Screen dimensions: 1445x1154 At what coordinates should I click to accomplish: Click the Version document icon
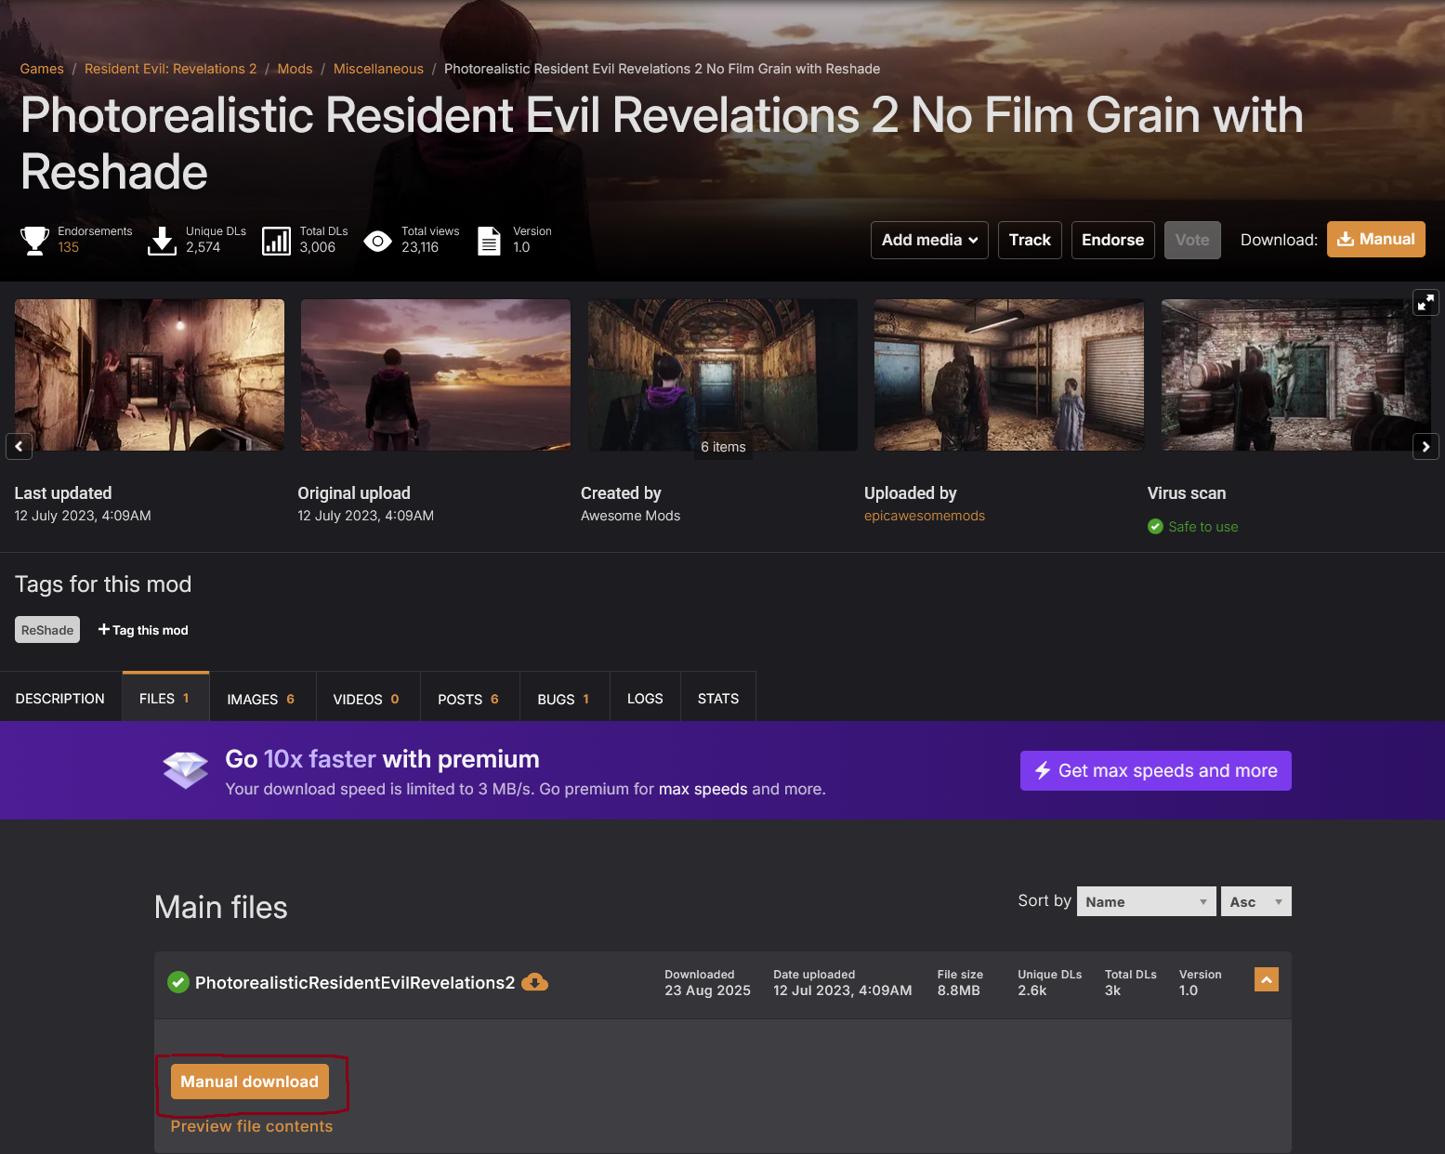[x=489, y=241]
